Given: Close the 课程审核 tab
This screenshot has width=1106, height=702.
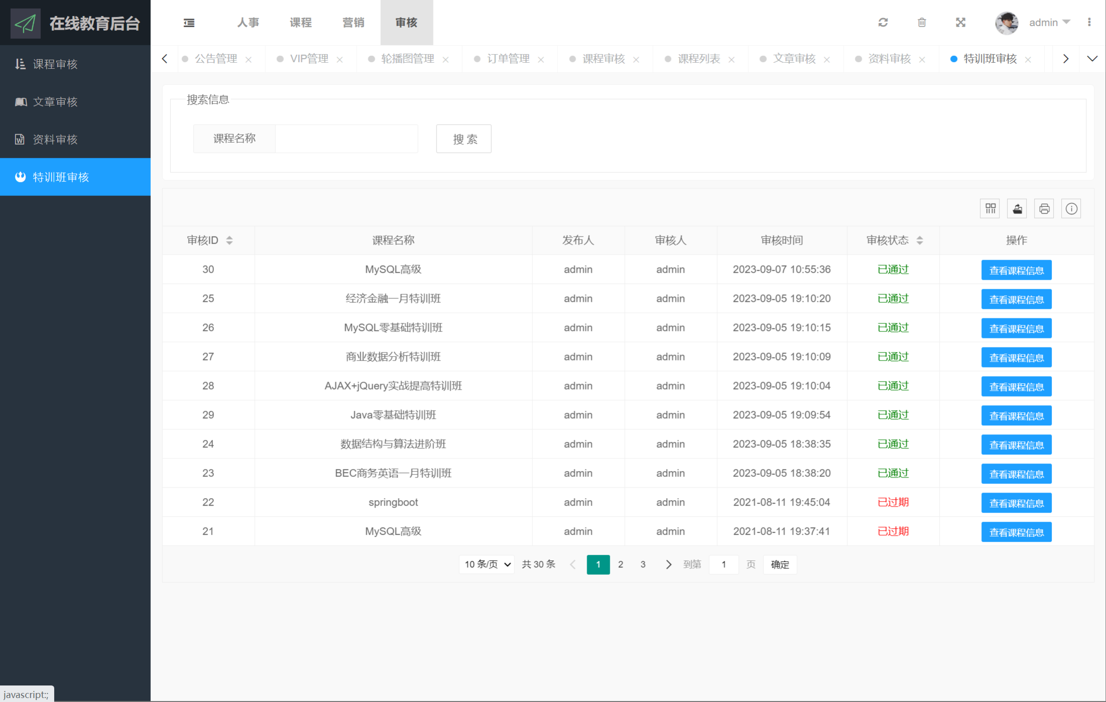Looking at the screenshot, I should tap(636, 60).
